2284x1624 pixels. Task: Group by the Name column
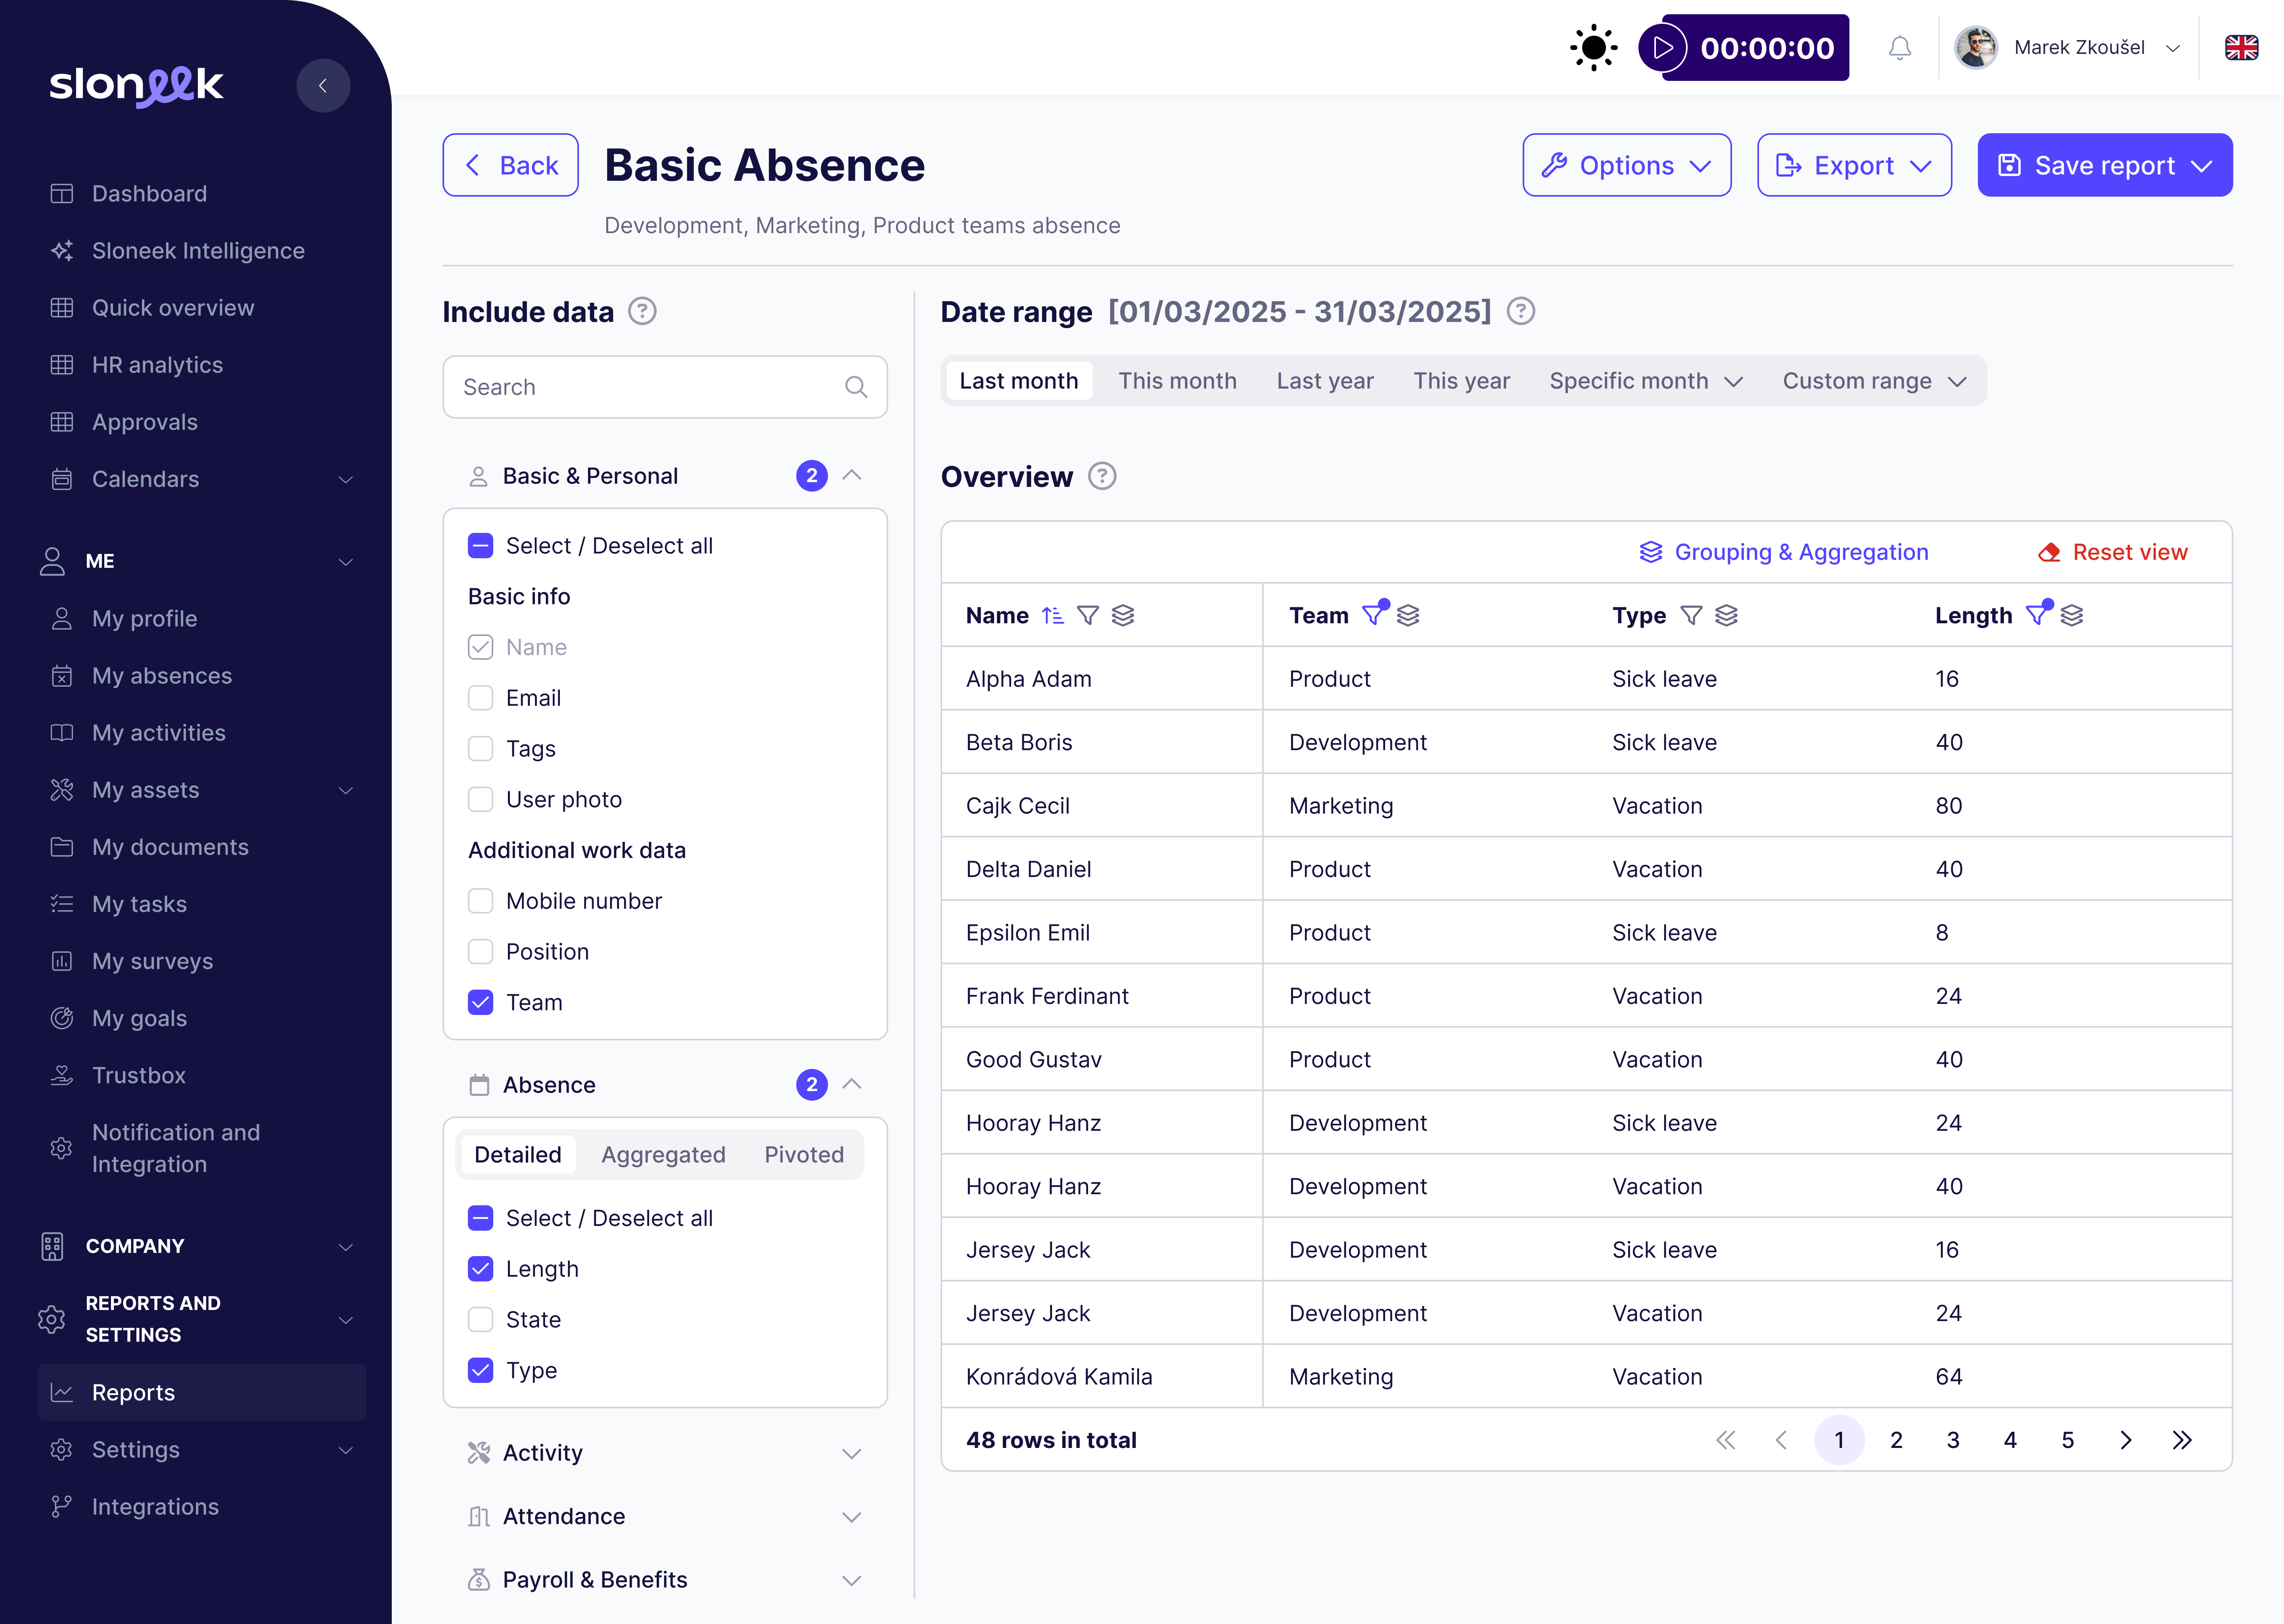pos(1123,616)
